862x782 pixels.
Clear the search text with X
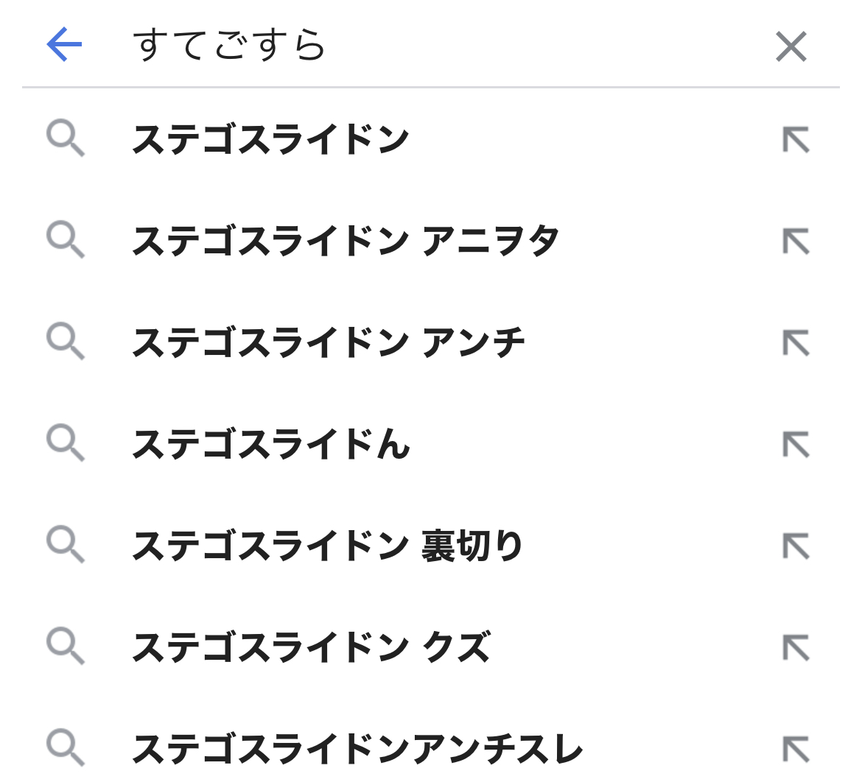791,47
